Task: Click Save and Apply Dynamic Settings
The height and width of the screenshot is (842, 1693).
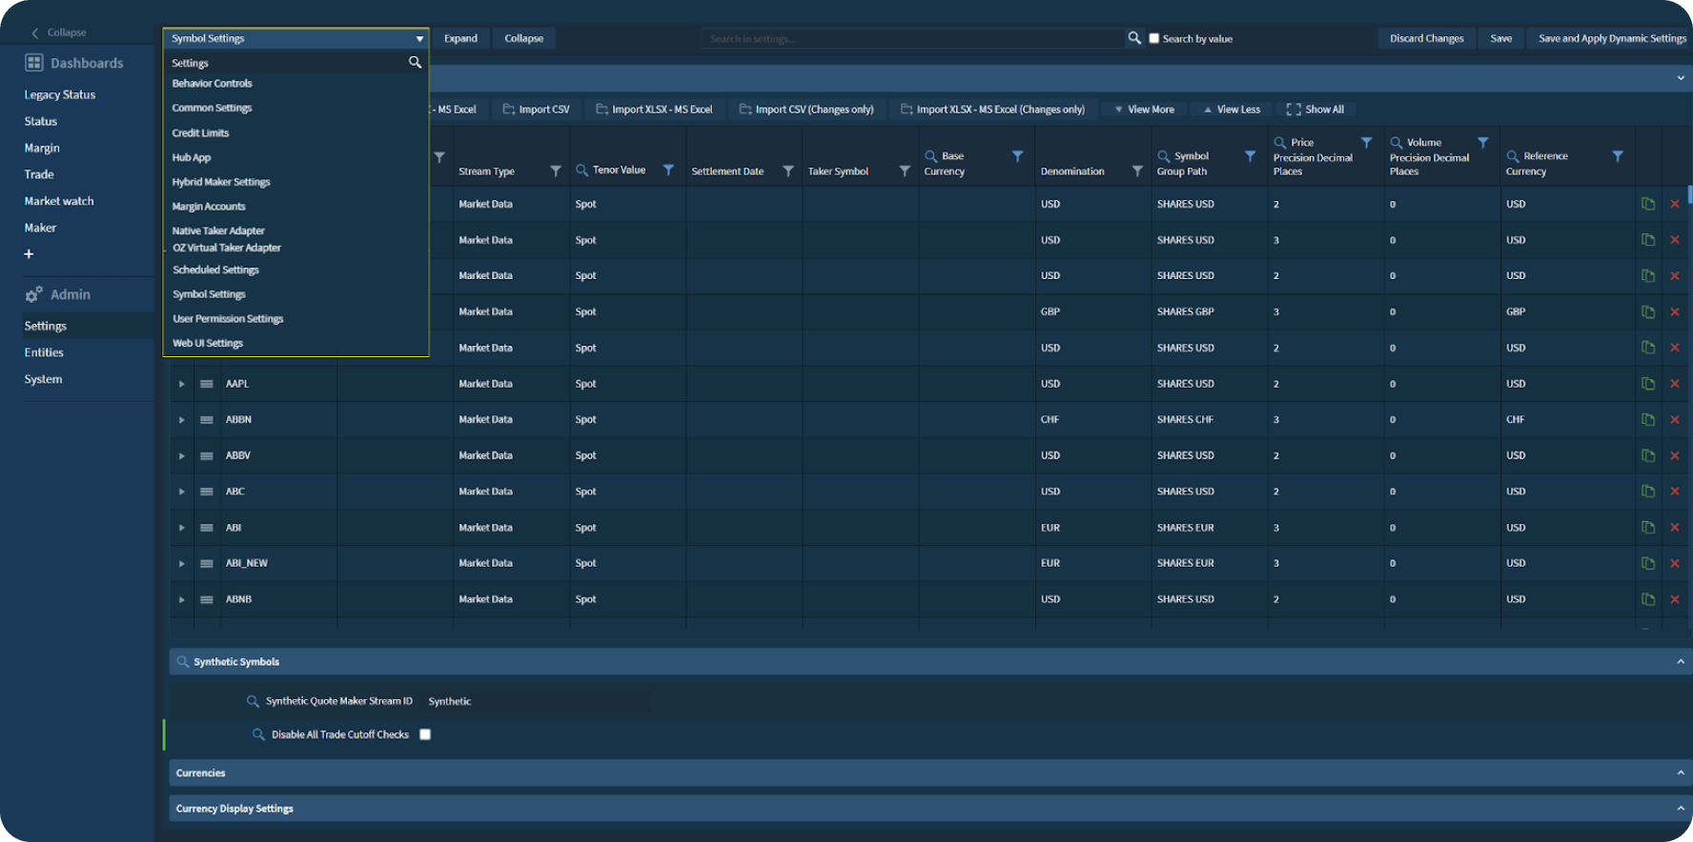Action: 1612,38
